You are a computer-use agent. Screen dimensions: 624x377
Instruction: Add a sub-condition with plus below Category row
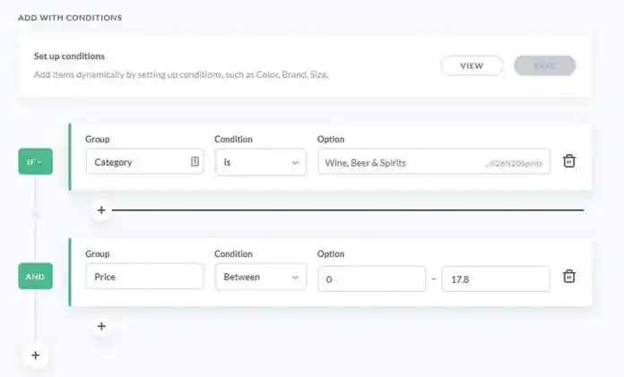(101, 210)
